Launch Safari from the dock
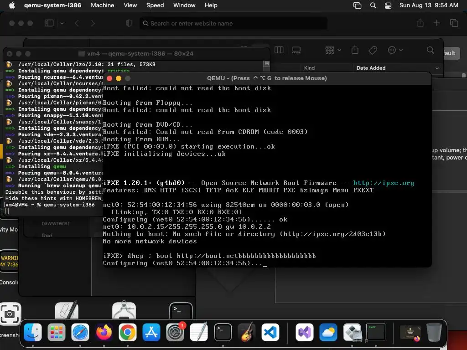The width and height of the screenshot is (467, 350). [x=80, y=332]
